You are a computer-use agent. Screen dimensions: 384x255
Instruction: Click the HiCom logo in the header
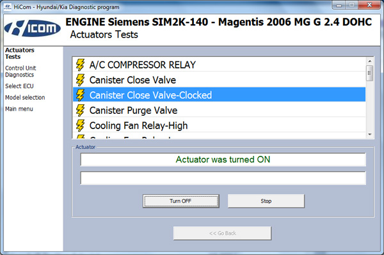tap(33, 29)
